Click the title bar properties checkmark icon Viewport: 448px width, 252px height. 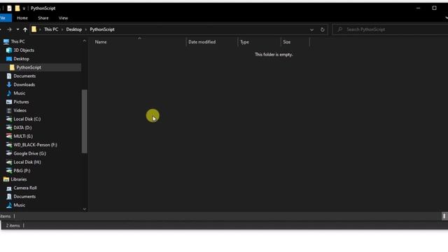pyautogui.click(x=9, y=8)
